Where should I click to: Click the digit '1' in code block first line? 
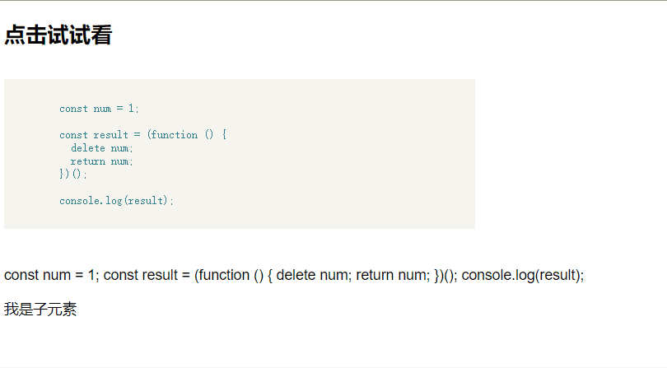[x=131, y=109]
